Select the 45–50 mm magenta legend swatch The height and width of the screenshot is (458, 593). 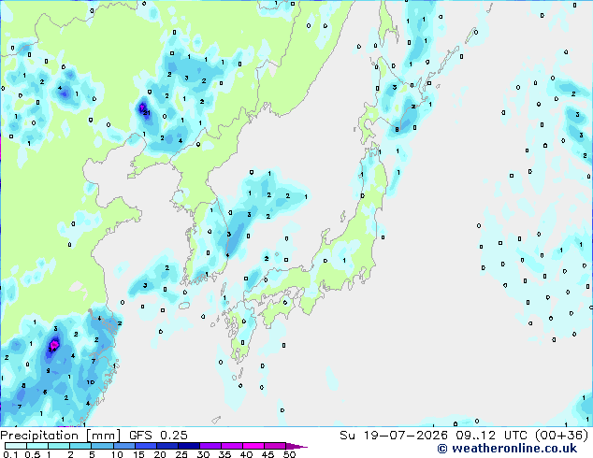(x=275, y=446)
